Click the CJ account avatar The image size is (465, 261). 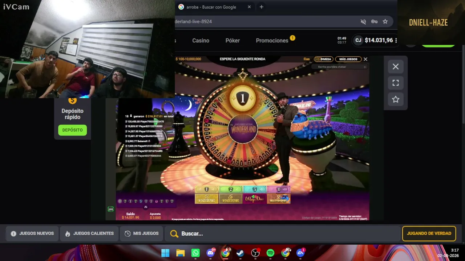tap(358, 40)
